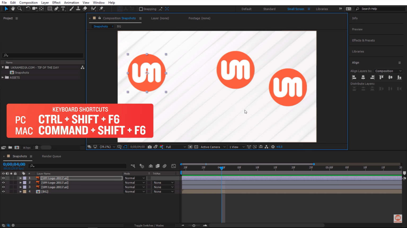Open the Full resolution dropdown
This screenshot has height=228, width=407.
[176, 147]
